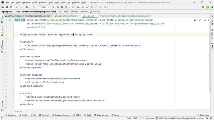The image size is (214, 120).
Task: Start Debug with bug icon
Action: [x=58, y=7]
